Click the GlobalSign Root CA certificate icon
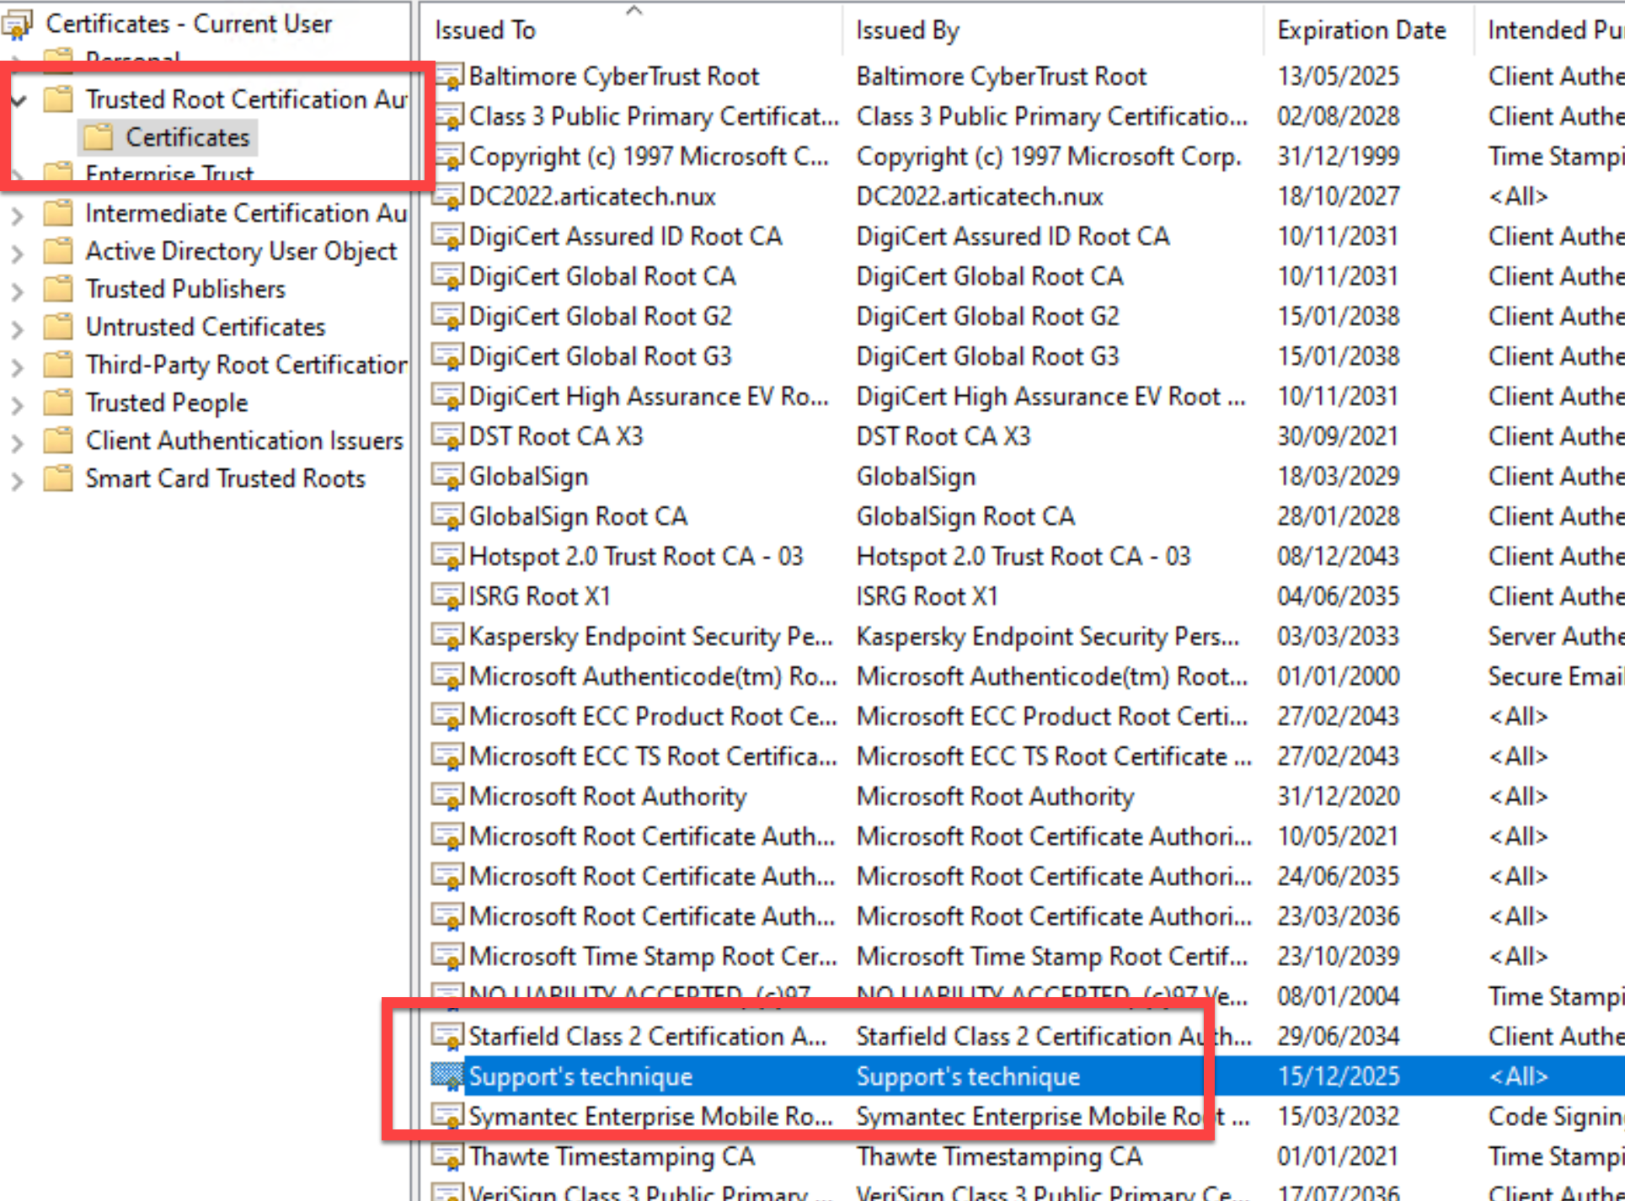 [447, 516]
